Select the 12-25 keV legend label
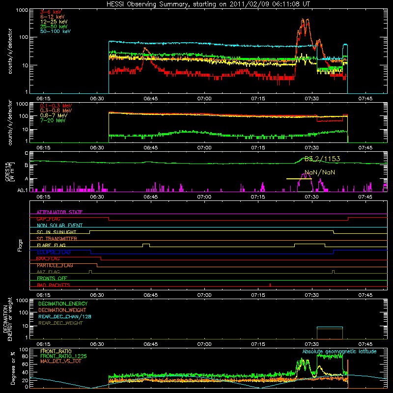This screenshot has width=393, height=393. 54,22
